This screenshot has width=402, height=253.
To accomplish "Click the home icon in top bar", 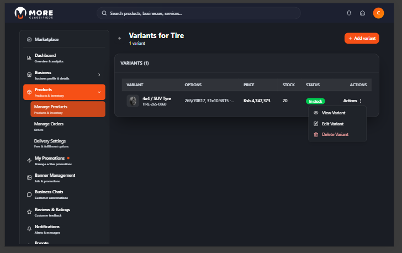I will pyautogui.click(x=362, y=13).
